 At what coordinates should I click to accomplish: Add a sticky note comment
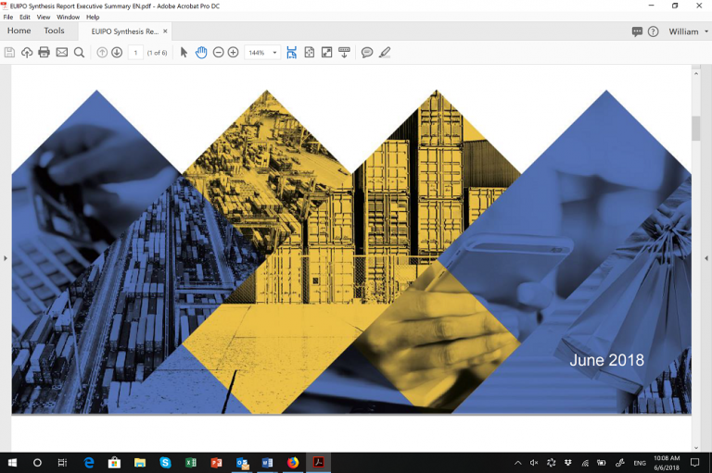pyautogui.click(x=367, y=53)
